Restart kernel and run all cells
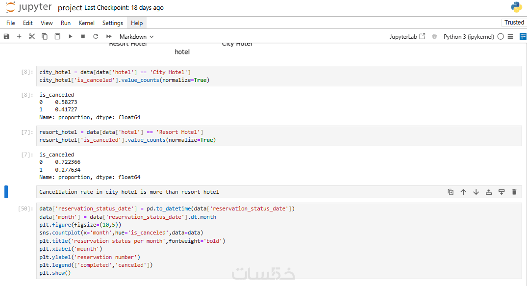The height and width of the screenshot is (286, 527). tap(109, 36)
